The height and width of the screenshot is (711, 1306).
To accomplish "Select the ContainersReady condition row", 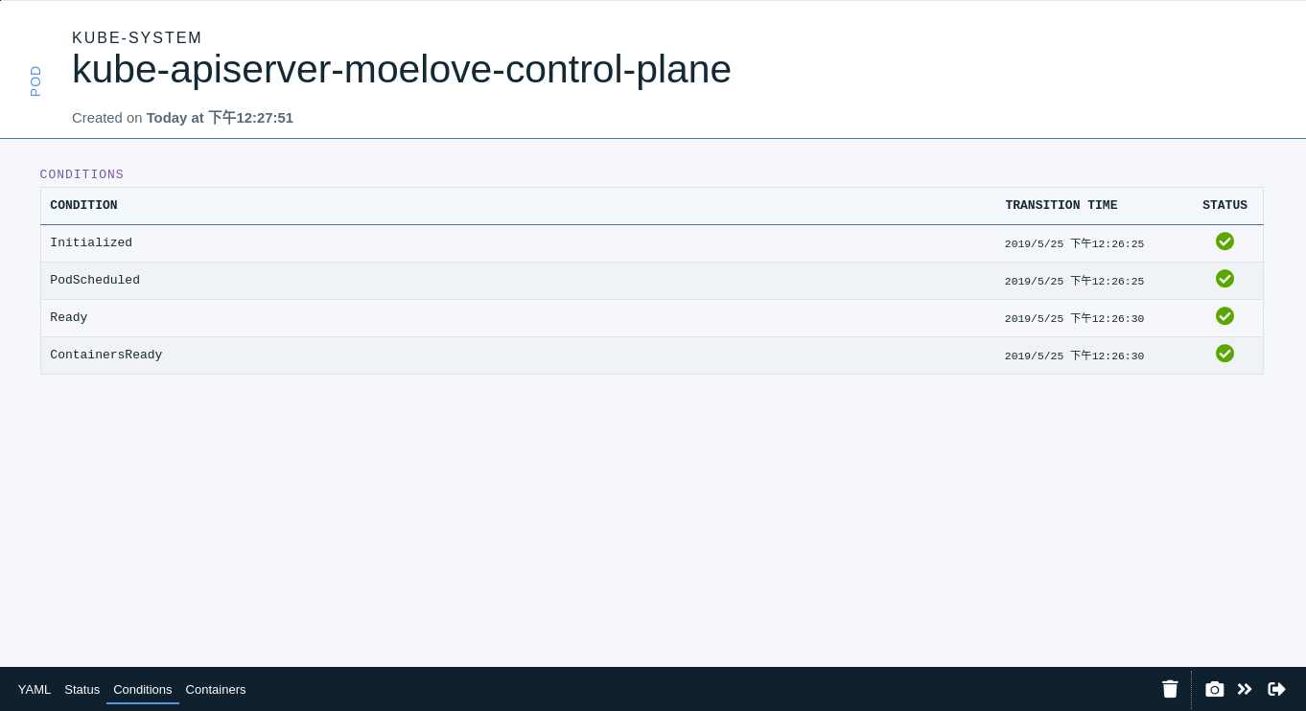I will click(106, 355).
